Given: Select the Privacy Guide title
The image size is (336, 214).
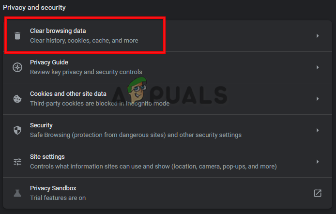Looking at the screenshot, I should coord(49,62).
